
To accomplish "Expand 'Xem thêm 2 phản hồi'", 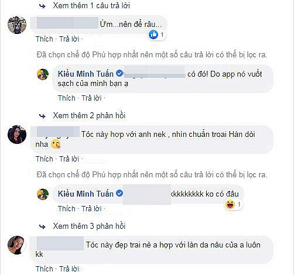I will (89, 116).
